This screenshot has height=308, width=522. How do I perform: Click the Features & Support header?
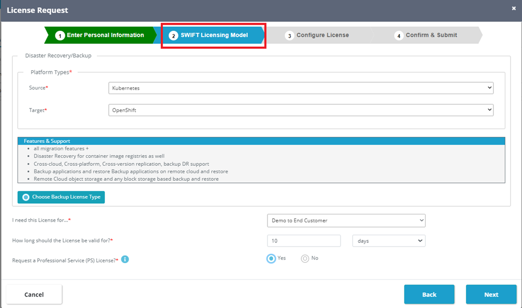(261, 141)
